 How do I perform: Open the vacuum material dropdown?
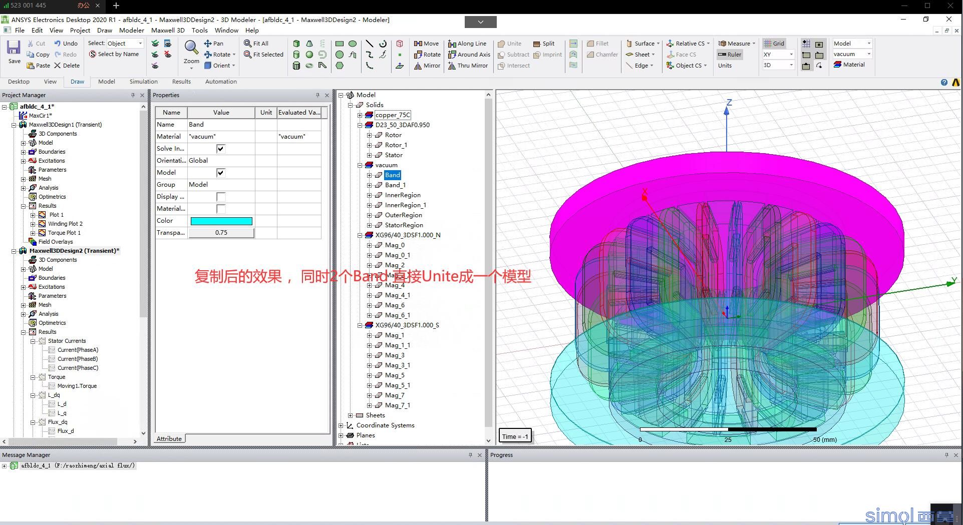[x=852, y=54]
